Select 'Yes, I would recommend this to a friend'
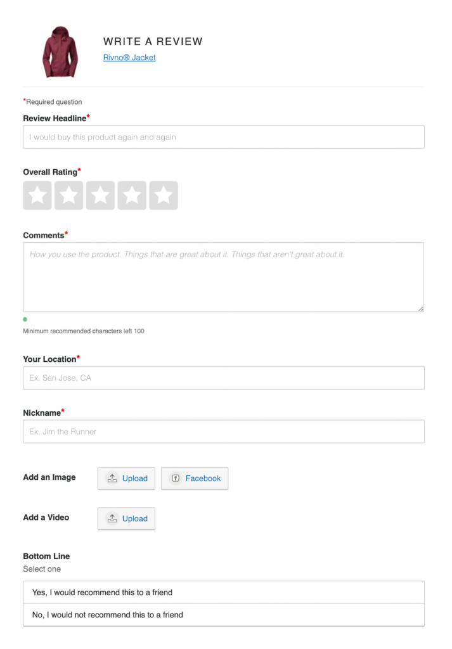Viewport: 452px width, 649px height. [223, 591]
